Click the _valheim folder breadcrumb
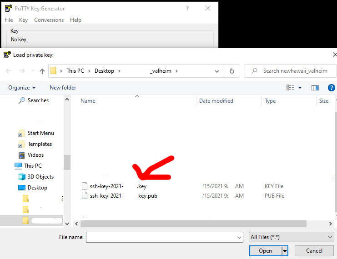Viewport: 337px width, 259px height. coord(161,71)
